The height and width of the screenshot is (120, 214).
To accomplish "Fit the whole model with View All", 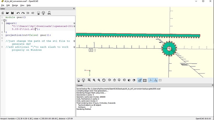I will pyautogui.click(x=89, y=80).
